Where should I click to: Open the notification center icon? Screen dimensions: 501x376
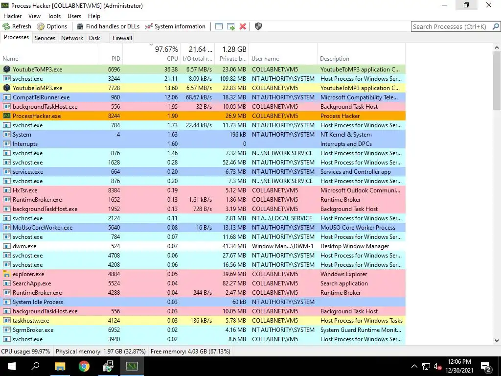click(x=486, y=366)
